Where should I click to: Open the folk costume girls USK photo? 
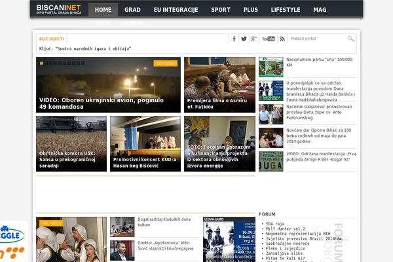pyautogui.click(x=71, y=240)
